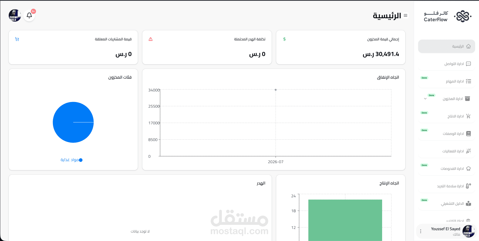This screenshot has width=479, height=241.
Task: Click the green bar in production trend chart
Action: tap(345, 220)
